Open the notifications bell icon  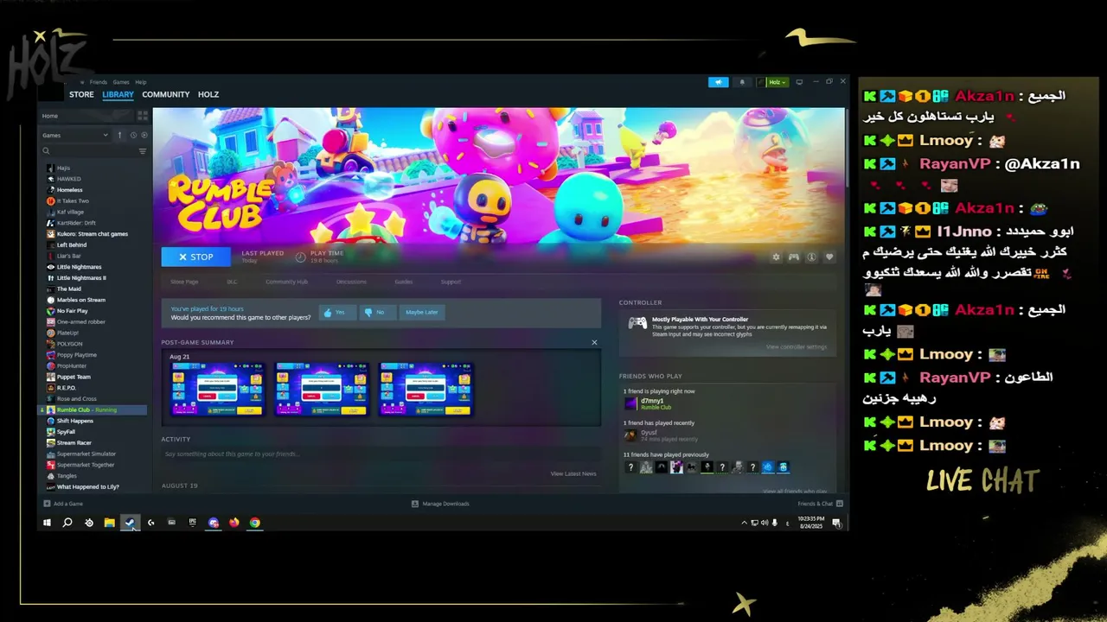click(742, 82)
